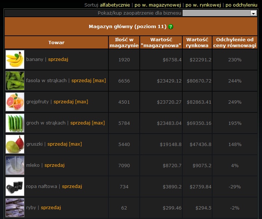
Task: Click the 249% deviation for grejpfruty
Action: pyautogui.click(x=235, y=102)
